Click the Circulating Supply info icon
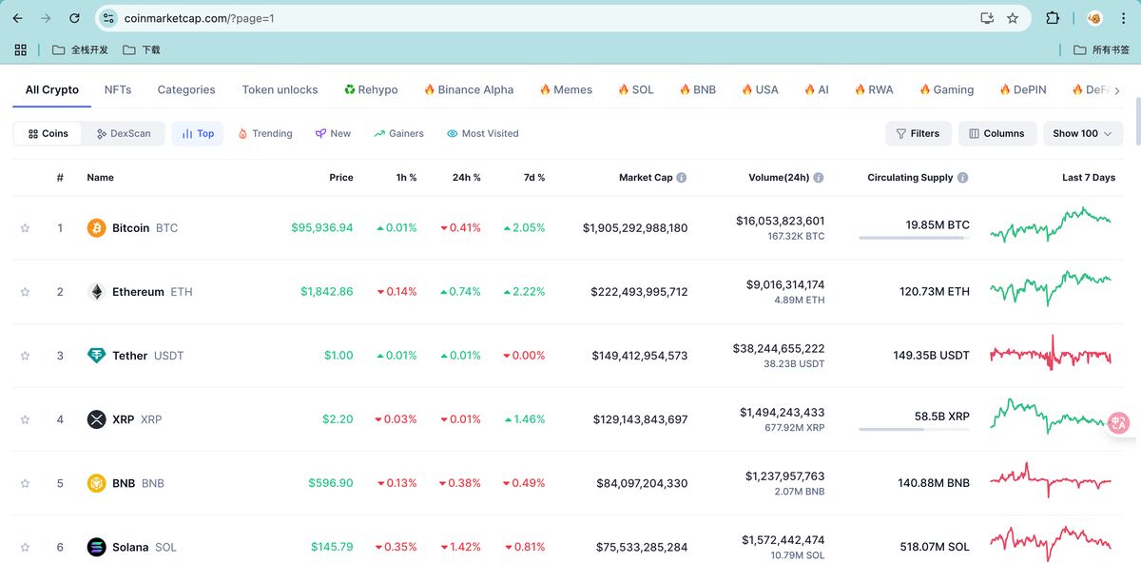 962,178
